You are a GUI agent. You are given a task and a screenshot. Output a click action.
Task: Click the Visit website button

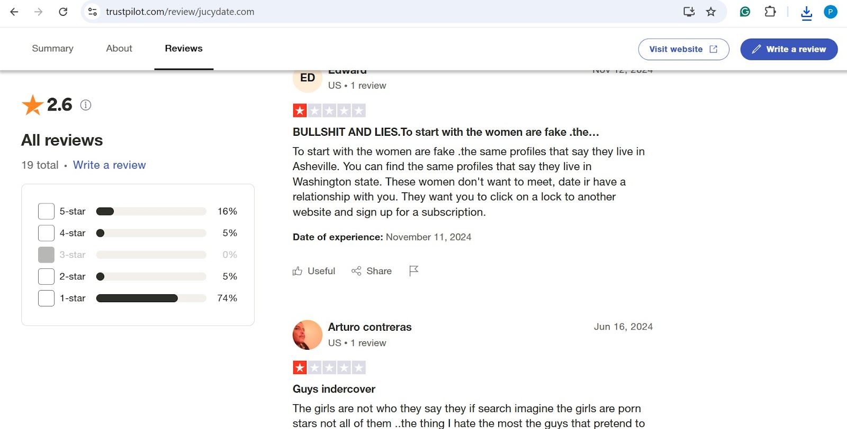tap(683, 49)
